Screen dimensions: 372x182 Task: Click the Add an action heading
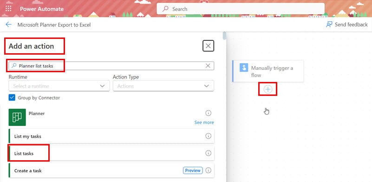pyautogui.click(x=31, y=46)
